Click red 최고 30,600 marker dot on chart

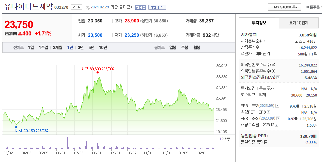point(97,72)
